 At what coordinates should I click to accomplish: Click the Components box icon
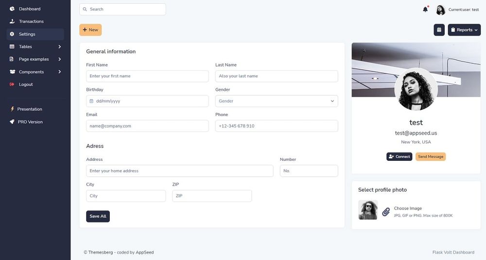[13, 71]
